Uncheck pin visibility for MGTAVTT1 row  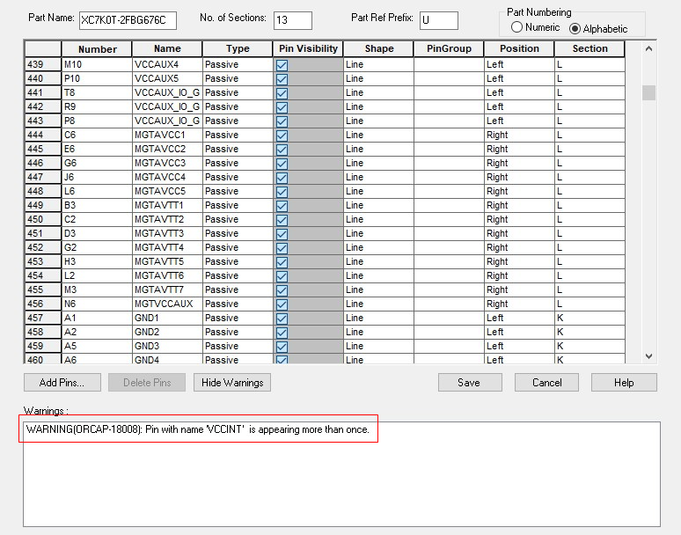(x=282, y=206)
